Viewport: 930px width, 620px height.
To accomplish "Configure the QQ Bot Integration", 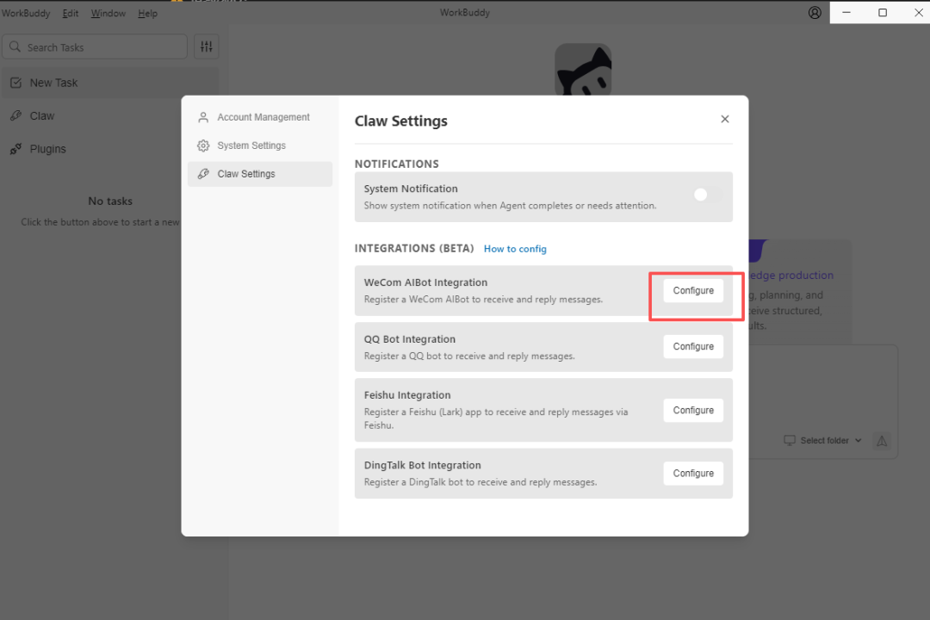I will (x=693, y=346).
